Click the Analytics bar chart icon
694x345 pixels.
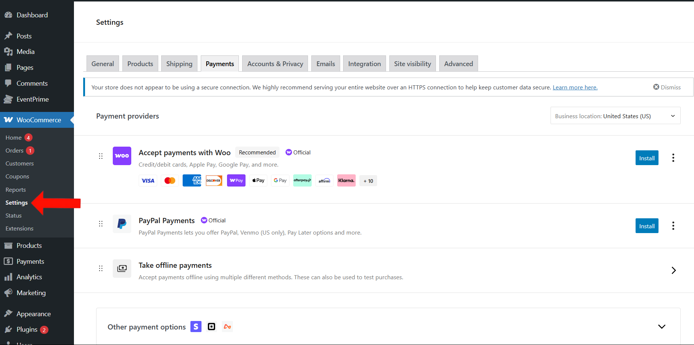[8, 277]
